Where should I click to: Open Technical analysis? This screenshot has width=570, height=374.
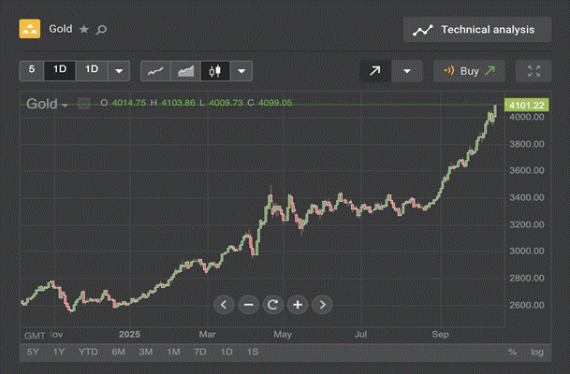[x=476, y=30]
